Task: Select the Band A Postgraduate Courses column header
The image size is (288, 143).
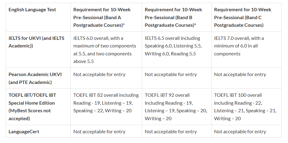Action: pyautogui.click(x=102, y=17)
